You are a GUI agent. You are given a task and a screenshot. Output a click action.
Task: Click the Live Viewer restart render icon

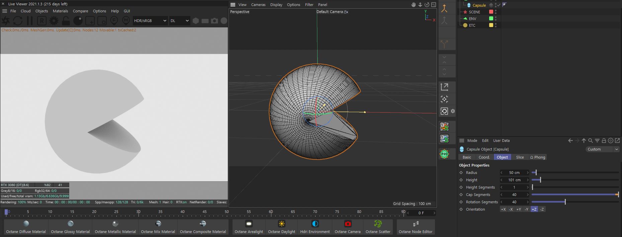[18, 21]
